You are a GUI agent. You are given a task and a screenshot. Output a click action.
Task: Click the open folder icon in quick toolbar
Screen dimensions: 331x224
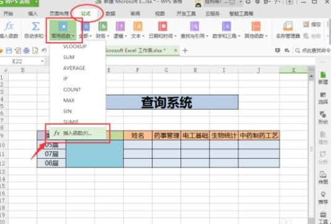coord(1,51)
